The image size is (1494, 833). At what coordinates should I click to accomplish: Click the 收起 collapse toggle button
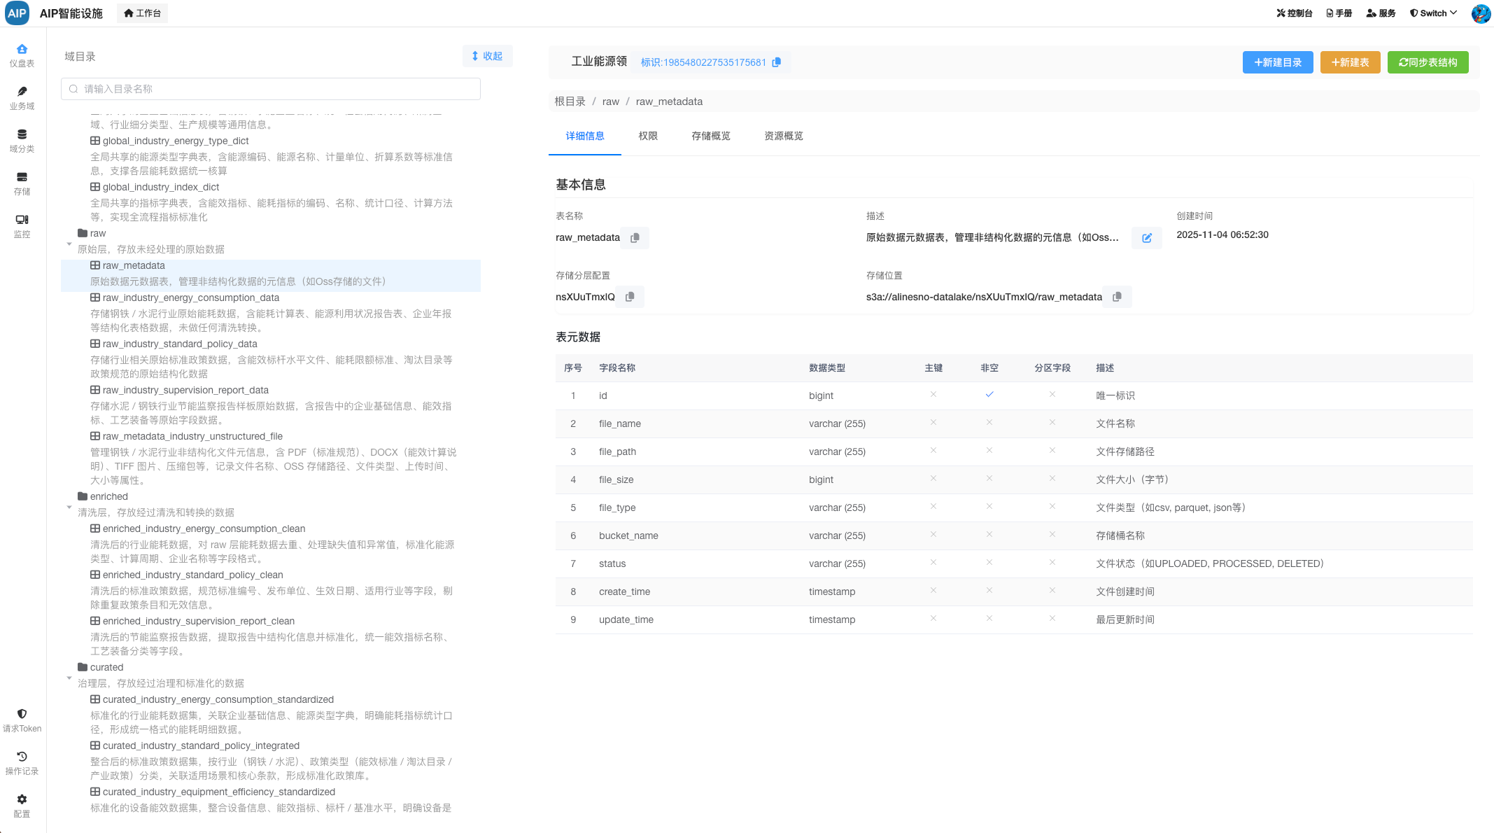487,56
